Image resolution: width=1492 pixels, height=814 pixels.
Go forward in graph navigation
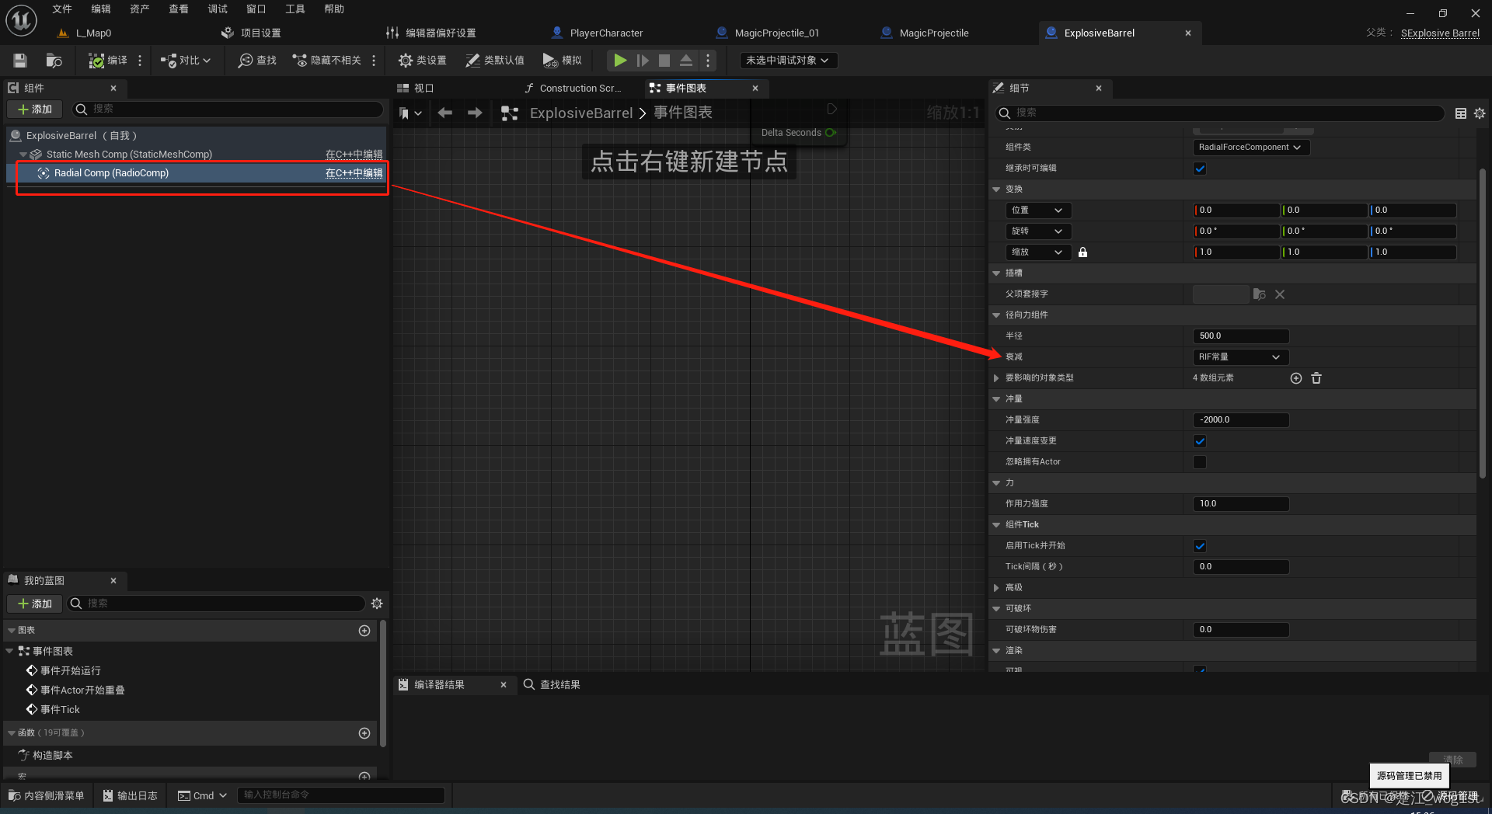point(475,113)
